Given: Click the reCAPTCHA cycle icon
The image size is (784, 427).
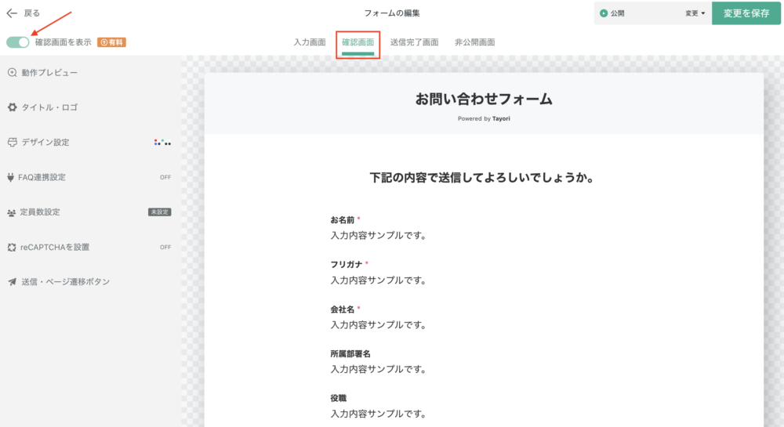Looking at the screenshot, I should point(12,248).
